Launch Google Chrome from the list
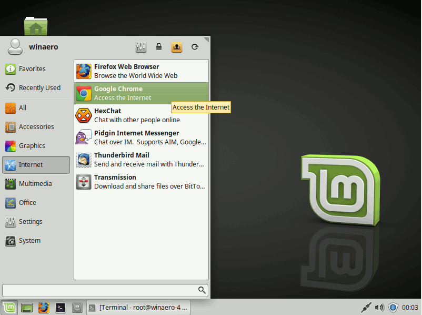 point(142,93)
